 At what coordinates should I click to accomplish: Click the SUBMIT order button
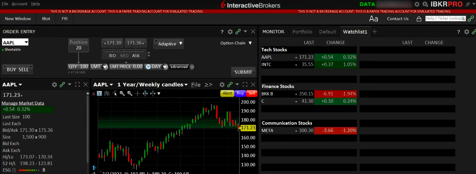pos(243,72)
